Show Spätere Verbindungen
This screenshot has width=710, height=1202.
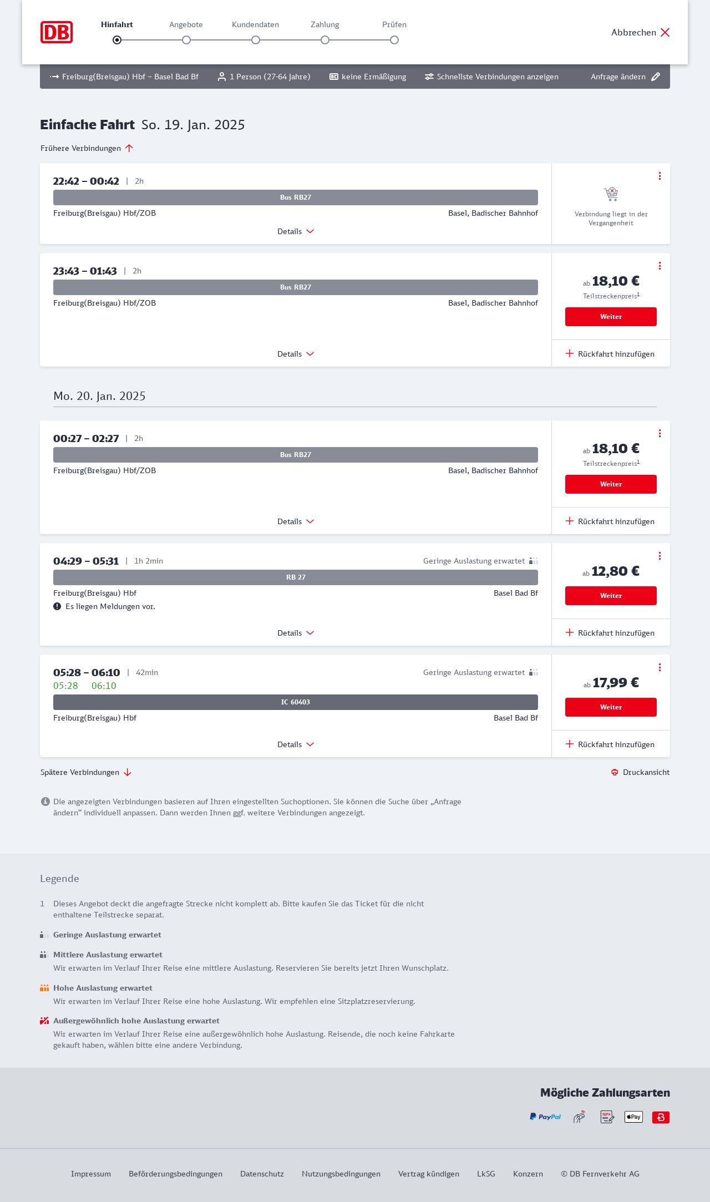[86, 772]
